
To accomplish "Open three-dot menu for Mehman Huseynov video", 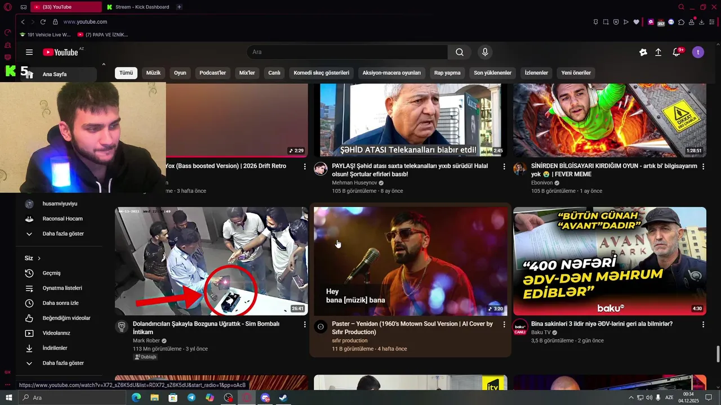I will point(504,166).
